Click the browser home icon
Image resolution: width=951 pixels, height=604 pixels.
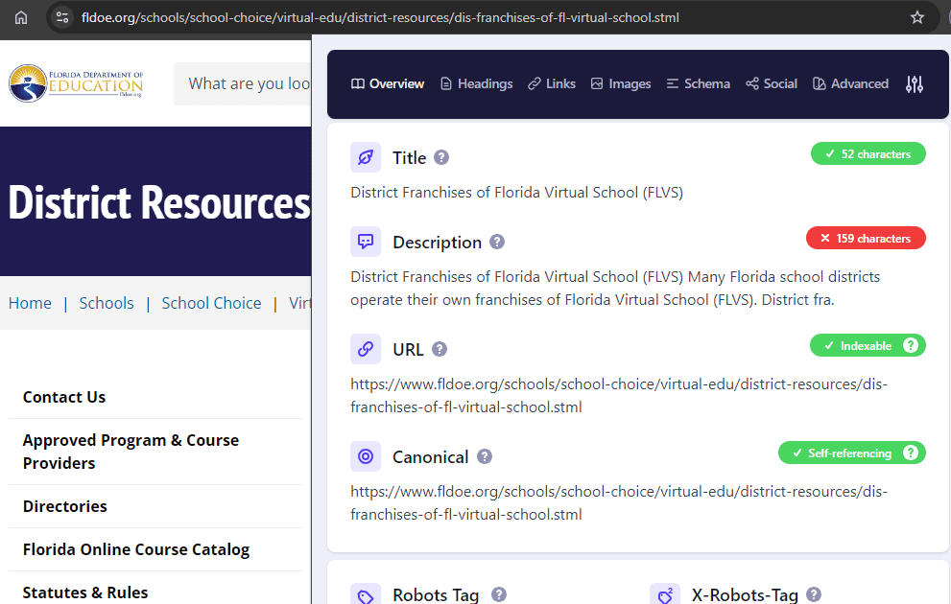[21, 17]
